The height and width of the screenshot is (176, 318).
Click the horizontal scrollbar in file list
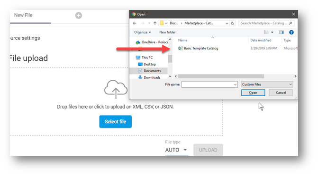pos(221,76)
